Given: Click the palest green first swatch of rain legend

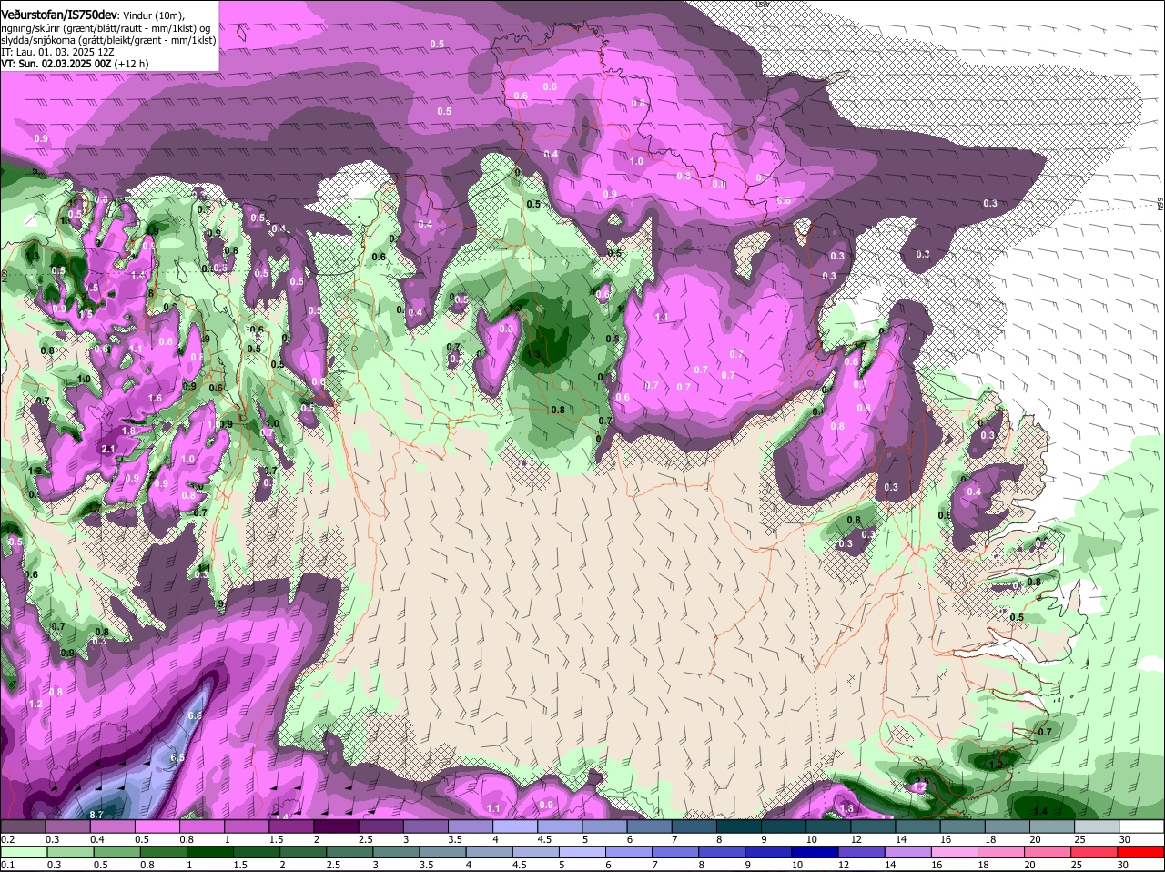Looking at the screenshot, I should tap(23, 850).
